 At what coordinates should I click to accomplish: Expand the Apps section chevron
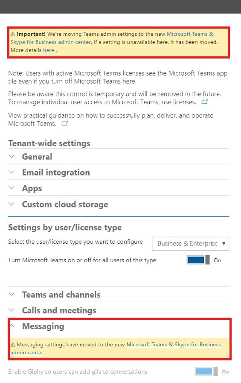pyautogui.click(x=12, y=188)
